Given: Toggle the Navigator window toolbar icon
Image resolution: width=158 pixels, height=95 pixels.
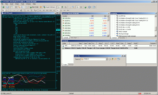Looking at the screenshot, I should [19, 7].
